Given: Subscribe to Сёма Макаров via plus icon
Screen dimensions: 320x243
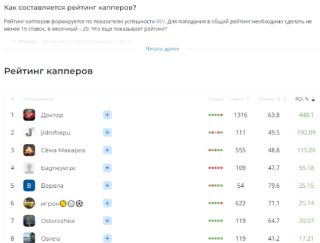Looking at the screenshot, I should point(107,150).
